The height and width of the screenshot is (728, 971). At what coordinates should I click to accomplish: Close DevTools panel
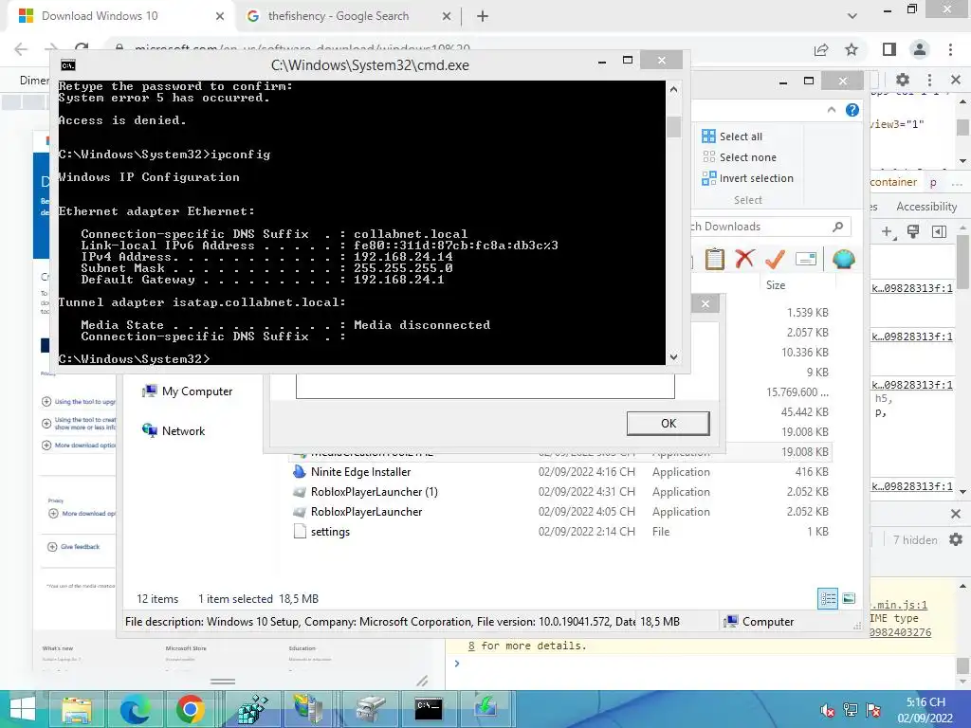click(x=956, y=80)
